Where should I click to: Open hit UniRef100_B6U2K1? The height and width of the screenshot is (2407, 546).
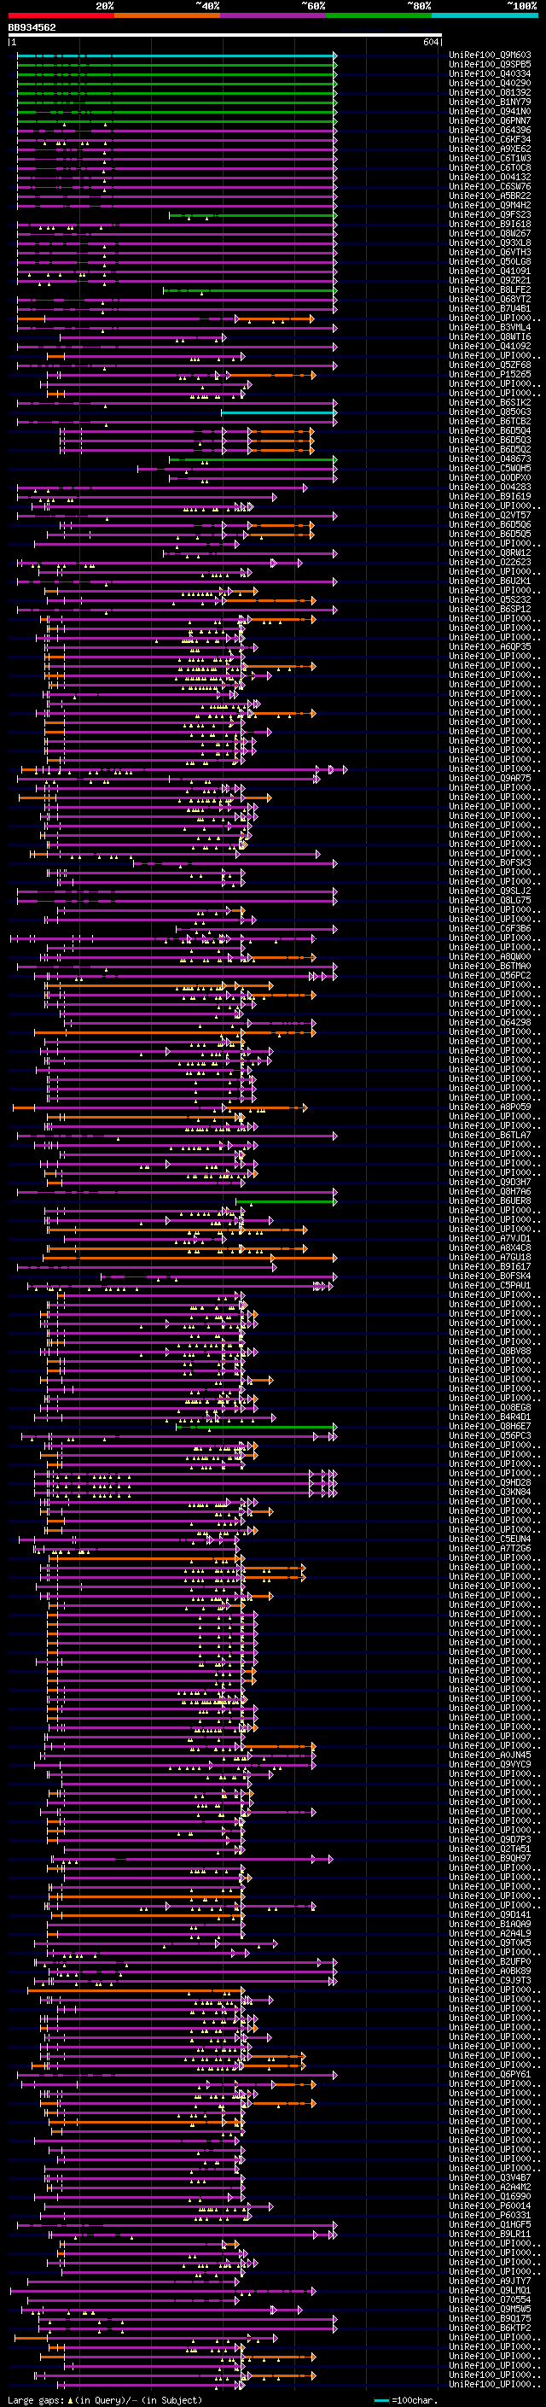coord(490,581)
